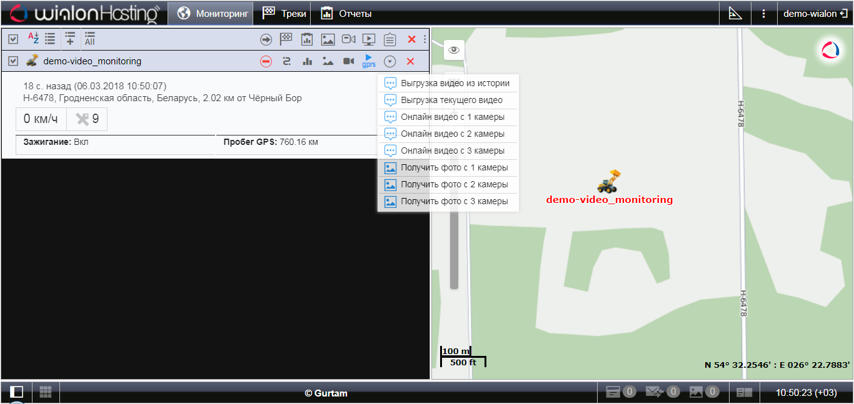Log out via demo-wialon user button
The width and height of the screenshot is (854, 404).
coord(815,13)
